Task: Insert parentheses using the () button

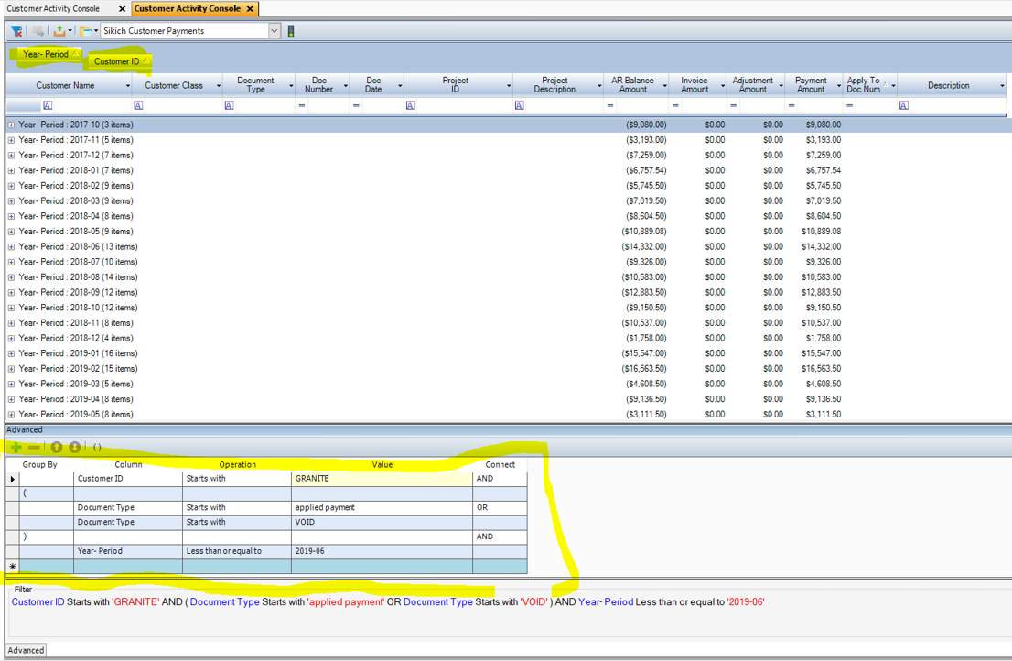Action: point(97,448)
